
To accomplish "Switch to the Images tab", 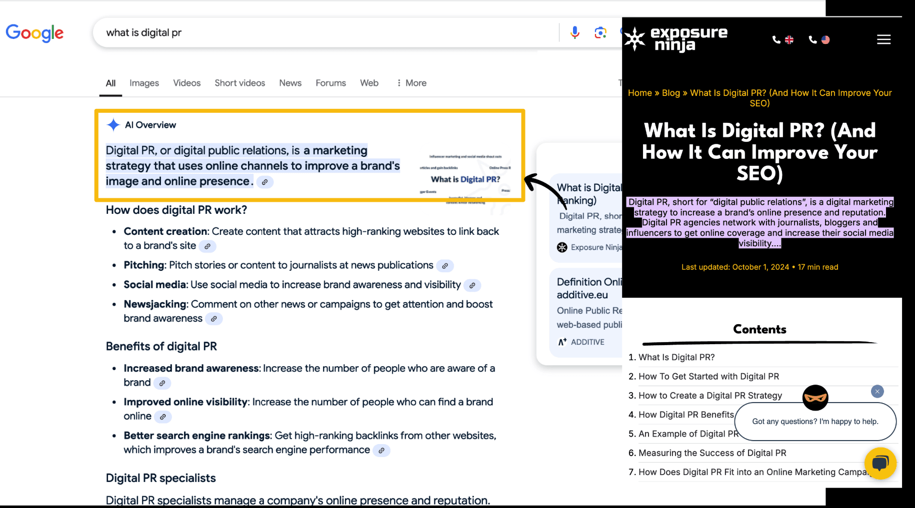I will (x=144, y=83).
